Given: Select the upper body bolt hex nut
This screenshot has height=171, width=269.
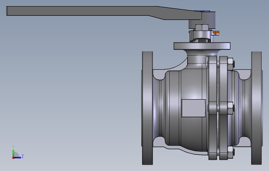Looking at the screenshot, I should tap(230, 64).
